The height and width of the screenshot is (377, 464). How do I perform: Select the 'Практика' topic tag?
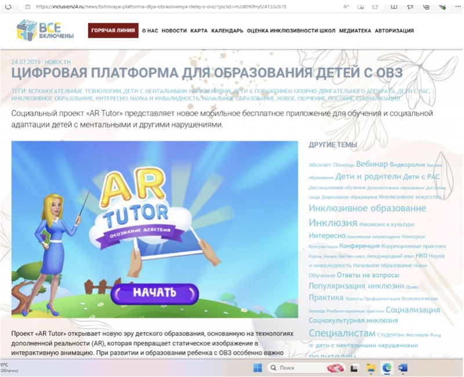click(x=326, y=298)
